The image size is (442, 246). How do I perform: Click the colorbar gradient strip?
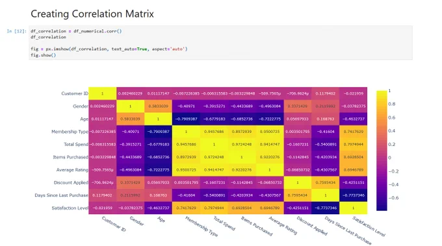click(x=382, y=151)
